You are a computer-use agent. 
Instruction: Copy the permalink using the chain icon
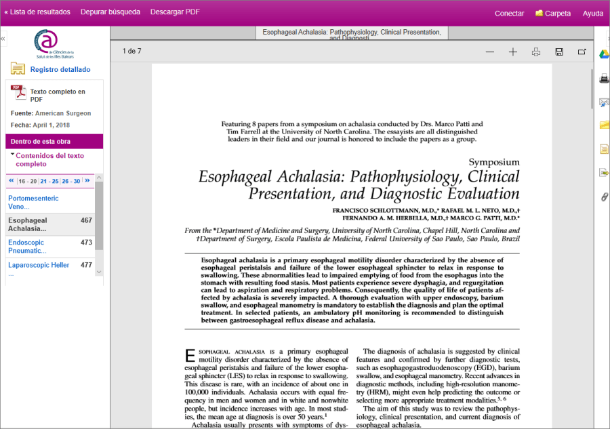point(604,197)
